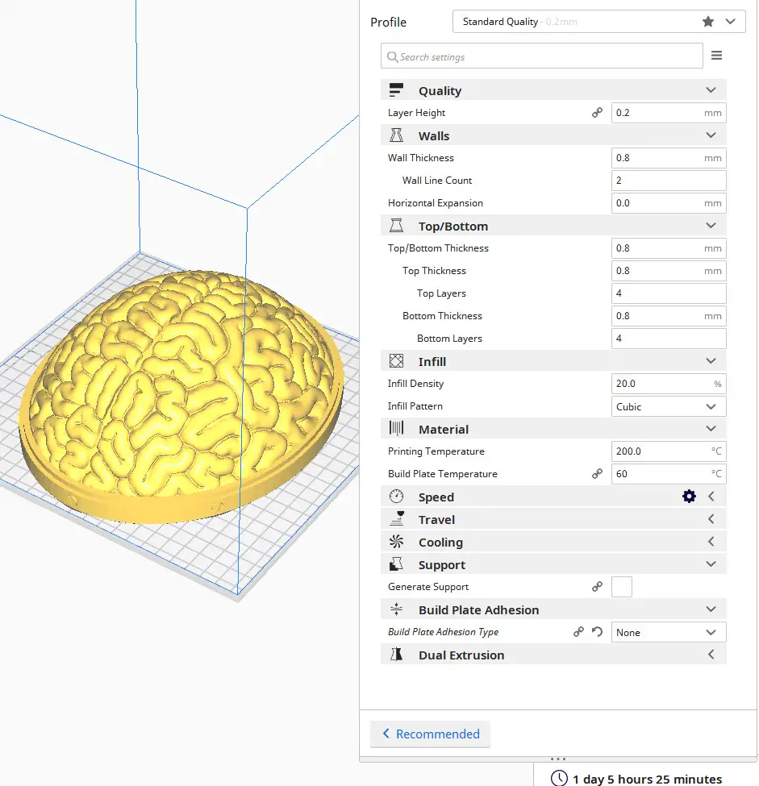Expand the Dual Extrusion section chevron
Viewport: 759px width, 786px height.
coord(711,654)
